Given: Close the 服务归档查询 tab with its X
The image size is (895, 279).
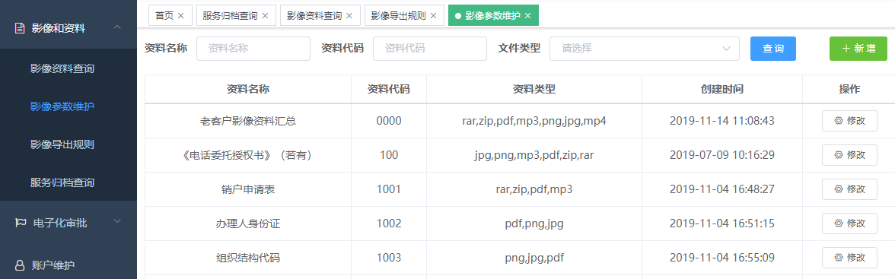Looking at the screenshot, I should tap(265, 15).
